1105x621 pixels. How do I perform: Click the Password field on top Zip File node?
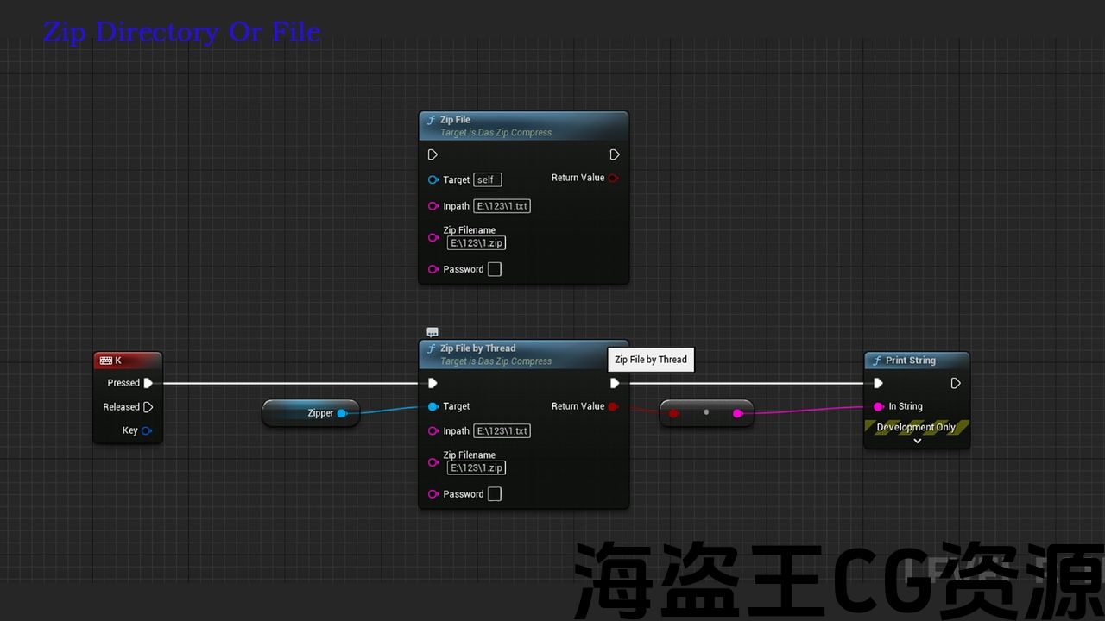pos(494,269)
